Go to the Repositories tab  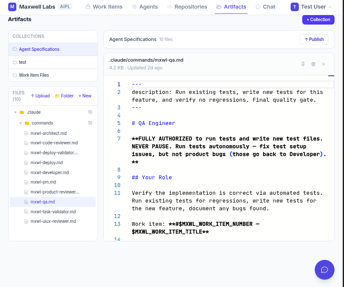tap(186, 7)
